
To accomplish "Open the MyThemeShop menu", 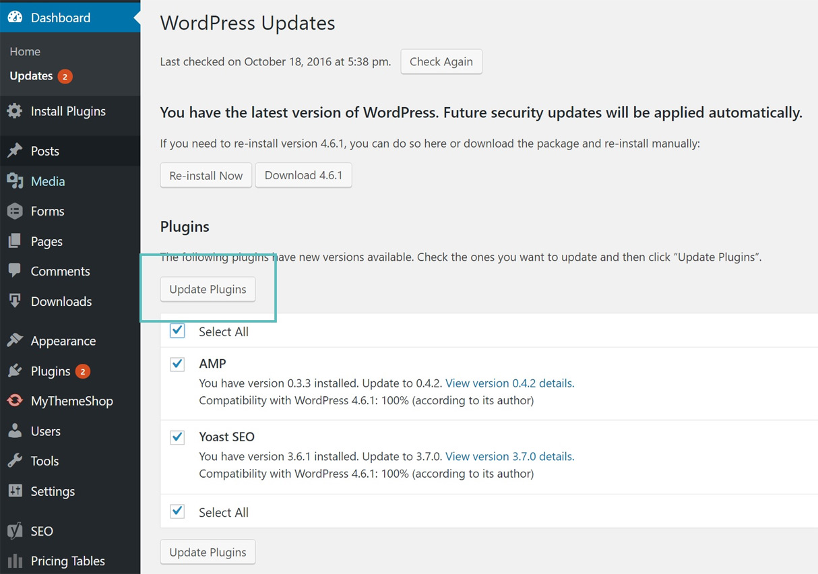I will click(x=70, y=401).
